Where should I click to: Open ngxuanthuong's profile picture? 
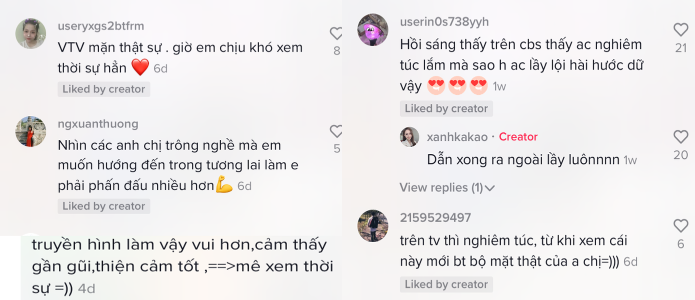[x=30, y=132]
